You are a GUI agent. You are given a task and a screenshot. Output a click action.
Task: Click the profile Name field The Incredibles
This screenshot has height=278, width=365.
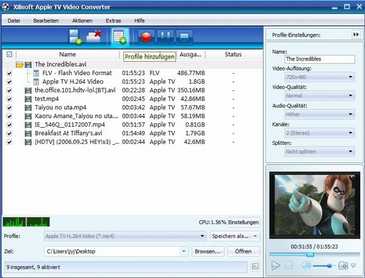pyautogui.click(x=320, y=59)
